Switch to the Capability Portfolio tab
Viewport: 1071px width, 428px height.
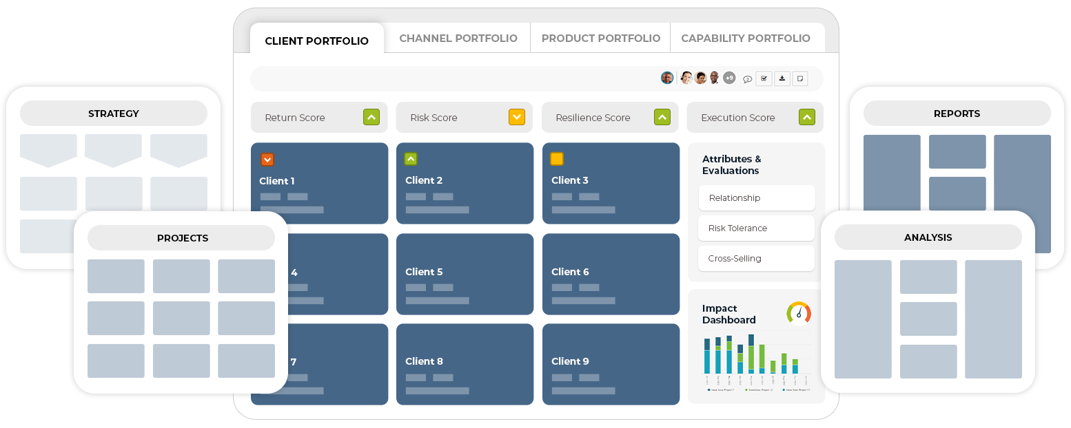pyautogui.click(x=746, y=38)
